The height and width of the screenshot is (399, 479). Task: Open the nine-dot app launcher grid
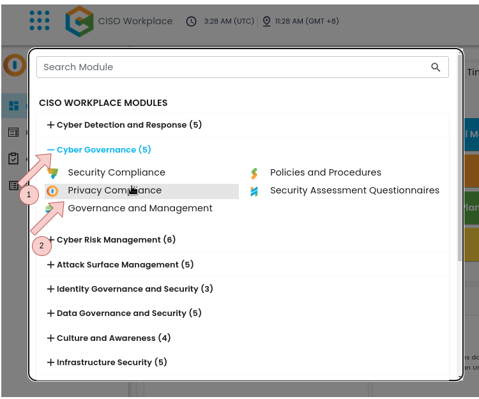coord(40,20)
